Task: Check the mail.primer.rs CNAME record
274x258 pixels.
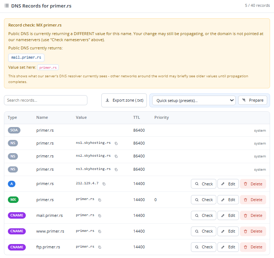Action: (x=203, y=215)
